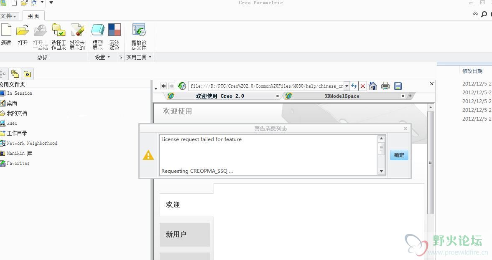This screenshot has height=260, width=492.
Task: Confirm the warning with 确定 button
Action: tap(399, 155)
